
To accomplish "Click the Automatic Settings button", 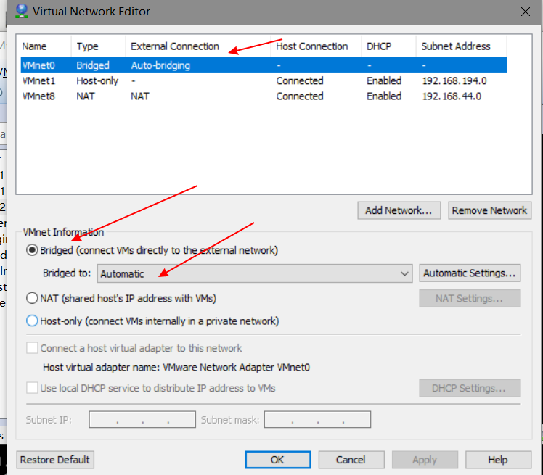I will pos(470,273).
